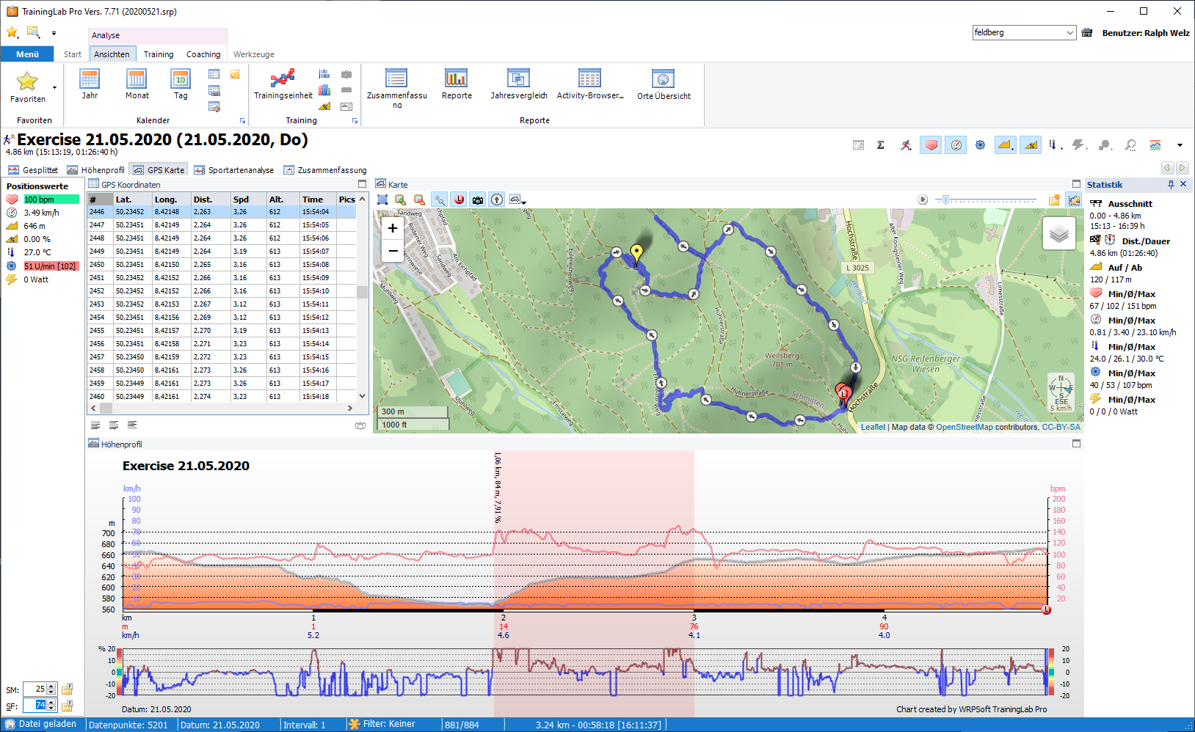Open the quick access toolbar customize arrow

54,33
